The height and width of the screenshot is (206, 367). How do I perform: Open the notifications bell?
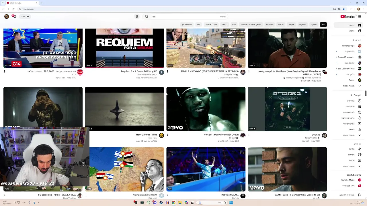14,17
